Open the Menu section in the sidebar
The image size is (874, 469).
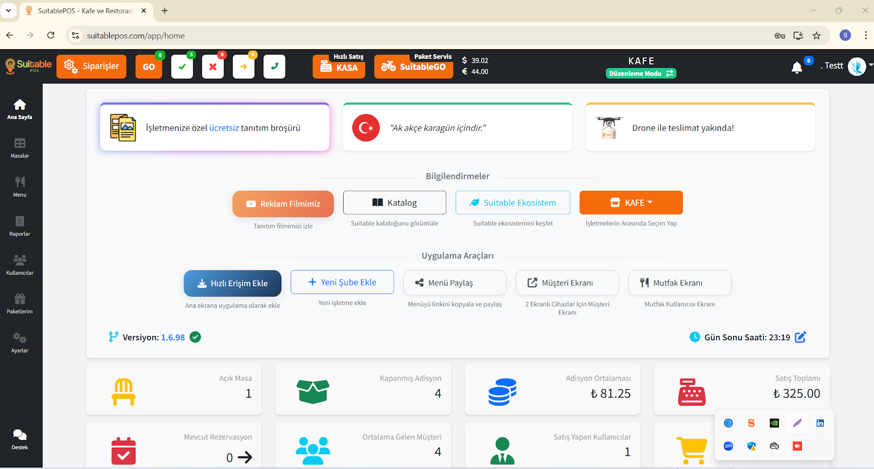pyautogui.click(x=20, y=187)
